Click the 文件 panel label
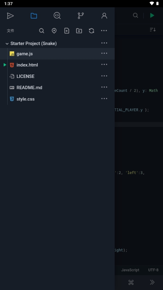 pos(11,31)
